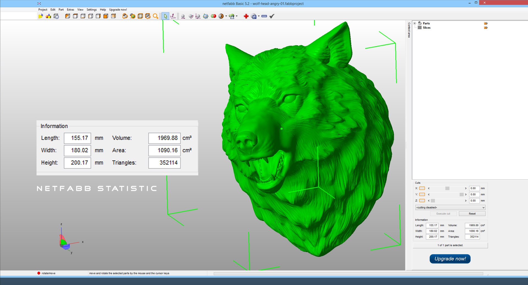
Task: Expand the Parts tree node
Action: point(415,23)
